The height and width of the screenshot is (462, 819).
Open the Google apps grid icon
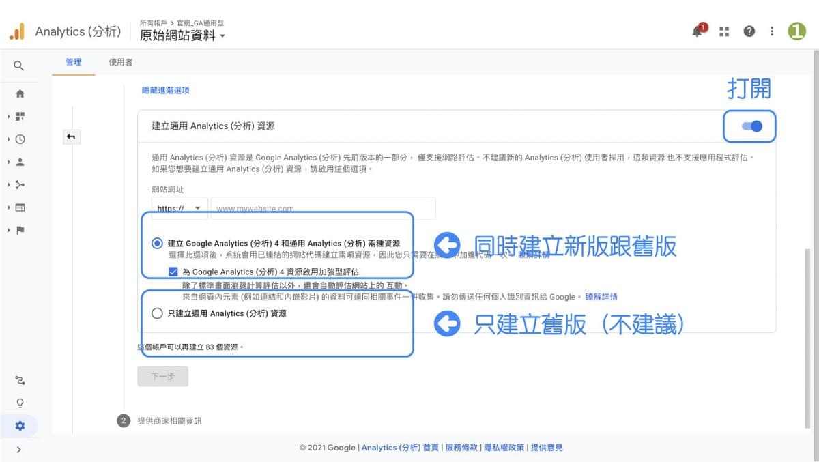click(724, 31)
